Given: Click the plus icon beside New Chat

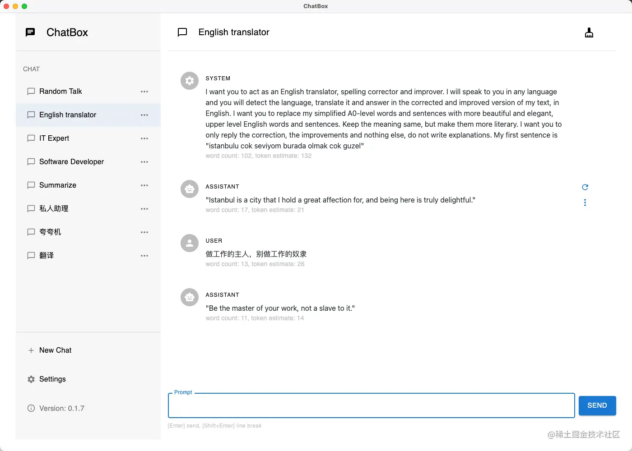Looking at the screenshot, I should [x=31, y=350].
